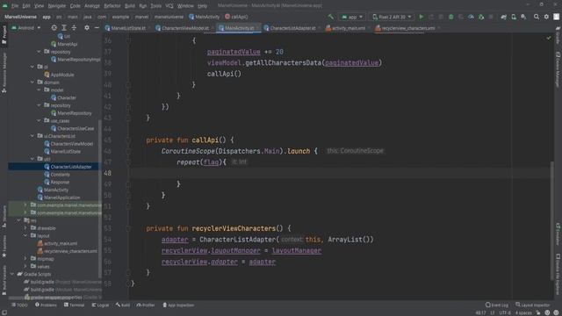This screenshot has width=562, height=316.
Task: Select the Constants file in util
Action: 60,175
